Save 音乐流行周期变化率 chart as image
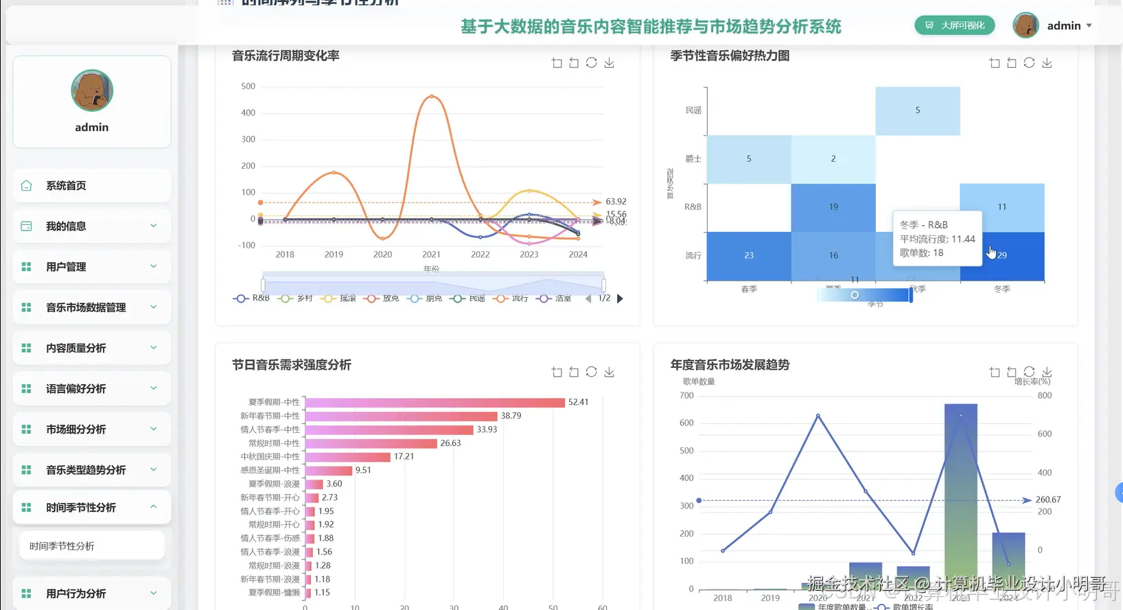This screenshot has height=610, width=1123. [609, 63]
